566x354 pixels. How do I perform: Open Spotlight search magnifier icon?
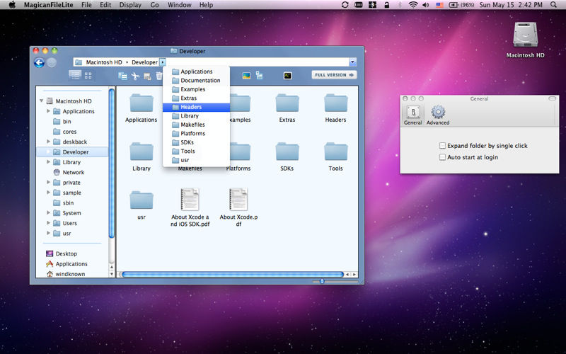pyautogui.click(x=553, y=5)
